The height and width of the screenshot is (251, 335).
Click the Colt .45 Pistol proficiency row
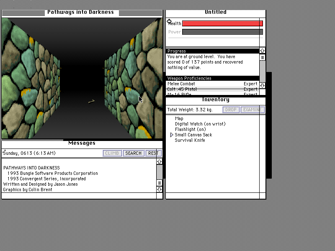213,89
